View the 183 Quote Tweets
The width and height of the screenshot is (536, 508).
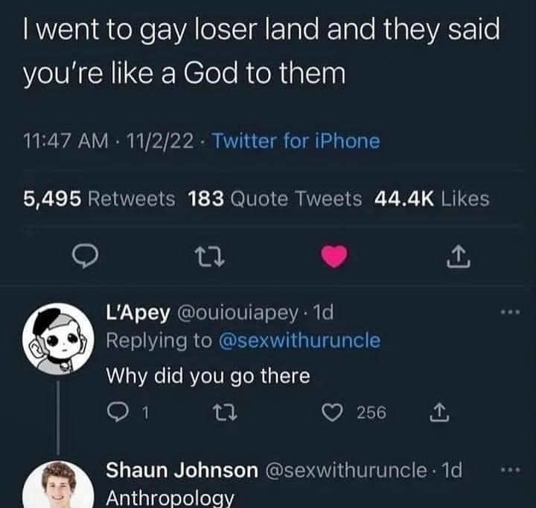[275, 199]
